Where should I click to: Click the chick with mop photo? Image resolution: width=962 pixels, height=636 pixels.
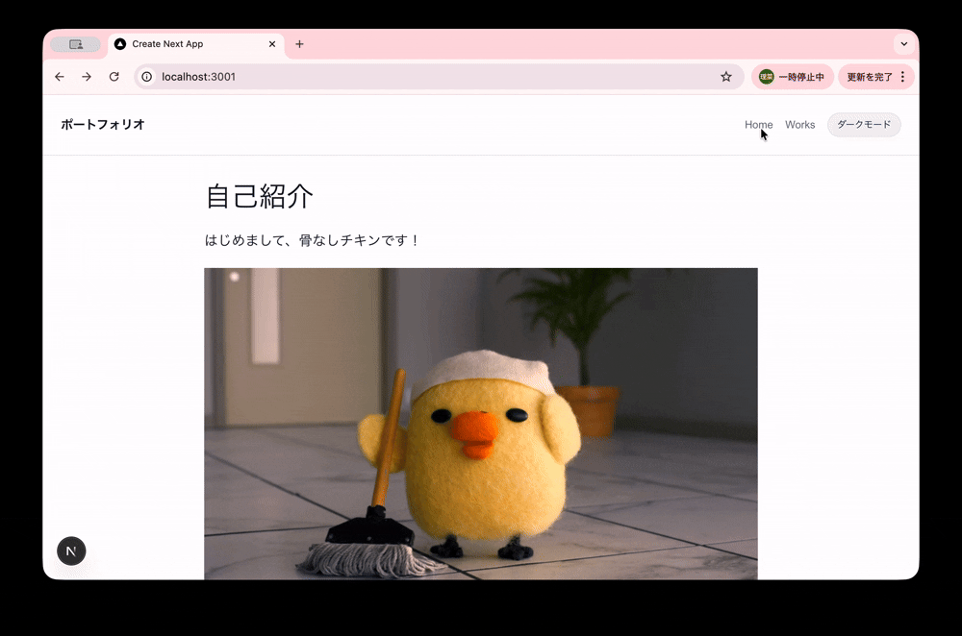pyautogui.click(x=481, y=423)
